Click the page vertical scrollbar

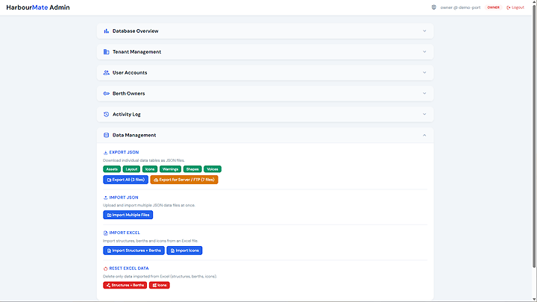[x=534, y=149]
